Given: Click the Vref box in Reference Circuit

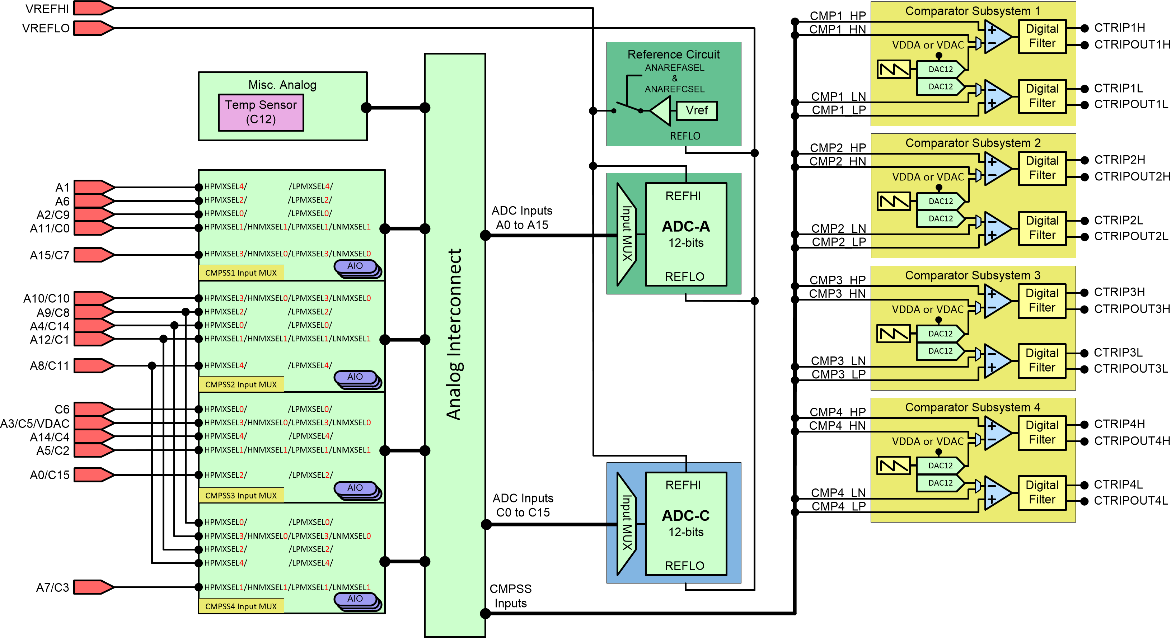Looking at the screenshot, I should 697,110.
